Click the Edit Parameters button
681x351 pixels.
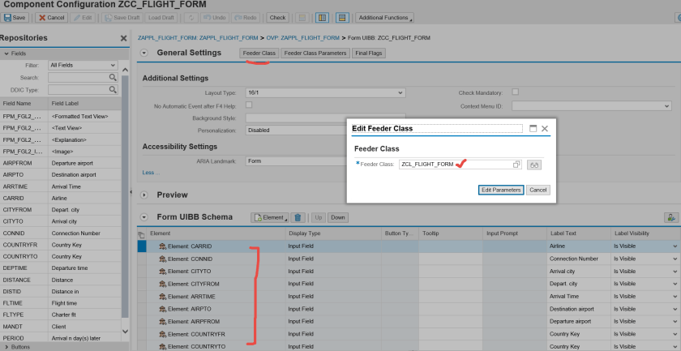[500, 190]
